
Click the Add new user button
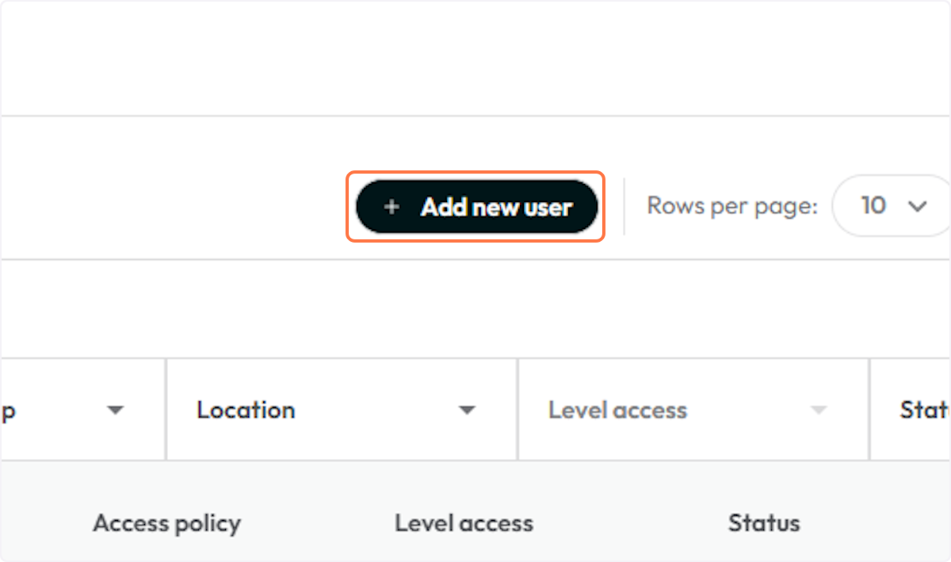pos(475,207)
